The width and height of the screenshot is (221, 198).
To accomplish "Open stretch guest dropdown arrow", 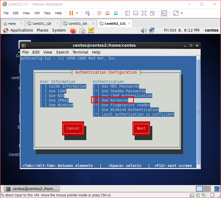I will pos(182,13).
